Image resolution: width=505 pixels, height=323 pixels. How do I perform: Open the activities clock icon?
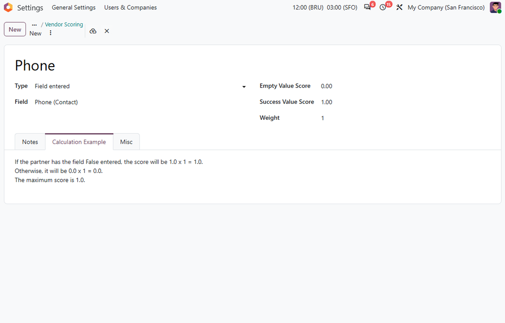[x=383, y=7]
